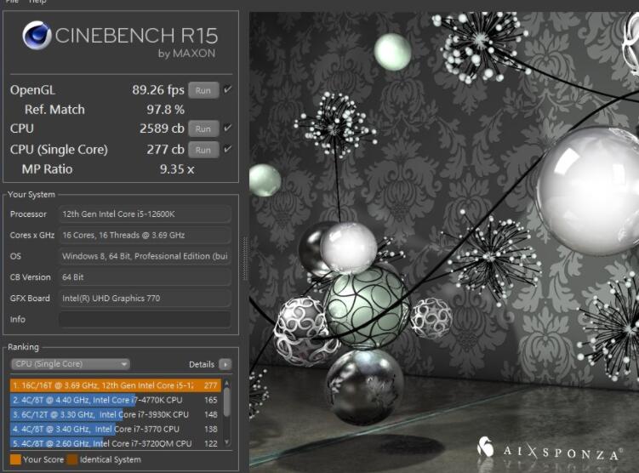Click the Identical System legend swatch

pyautogui.click(x=72, y=459)
